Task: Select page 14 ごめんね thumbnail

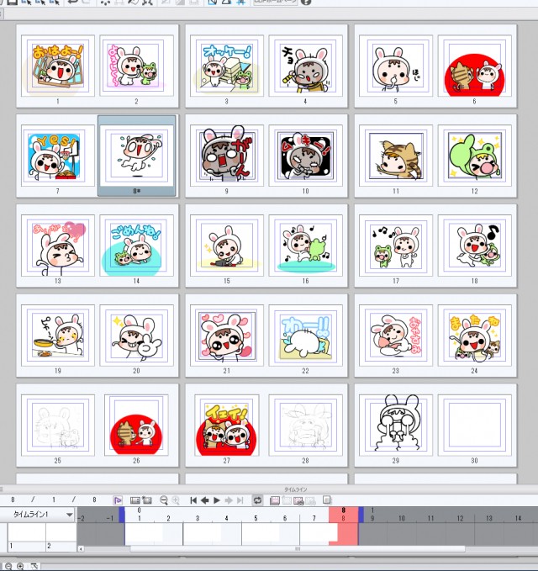Action: click(136, 246)
